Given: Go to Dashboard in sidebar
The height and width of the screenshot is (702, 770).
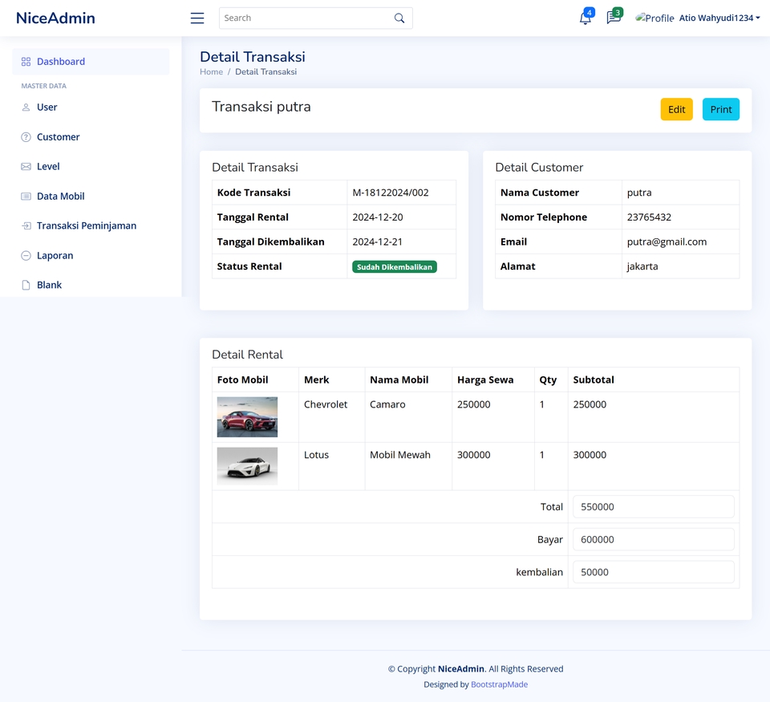Looking at the screenshot, I should 91,62.
